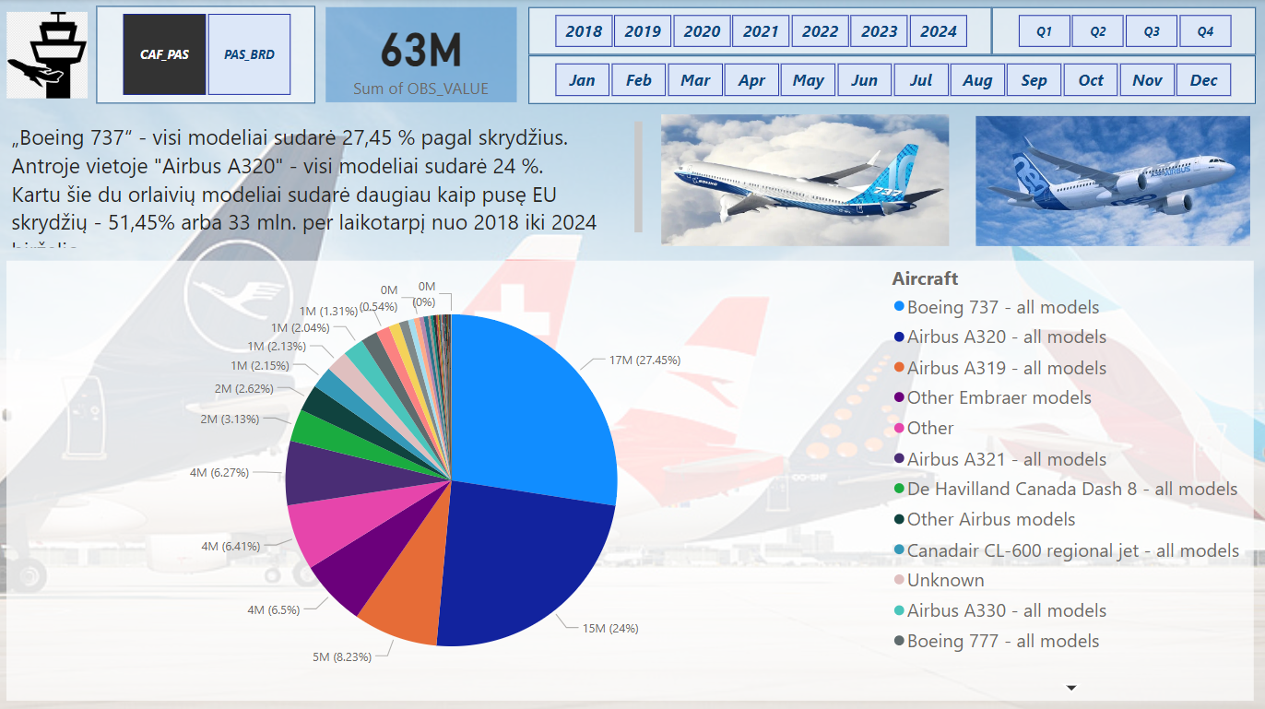Click the Airbus A320neo airplane photo
The image size is (1265, 709).
click(x=1113, y=180)
